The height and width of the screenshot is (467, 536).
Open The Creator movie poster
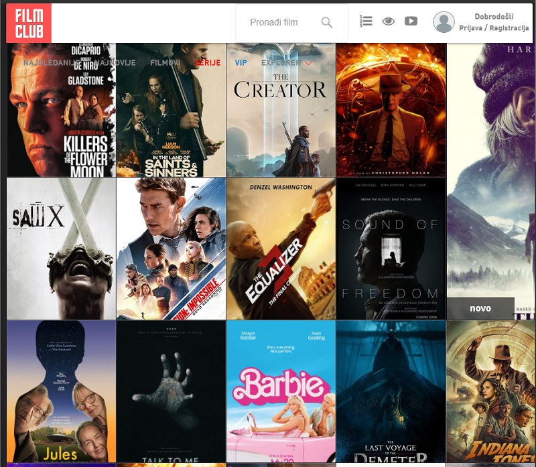pyautogui.click(x=281, y=110)
